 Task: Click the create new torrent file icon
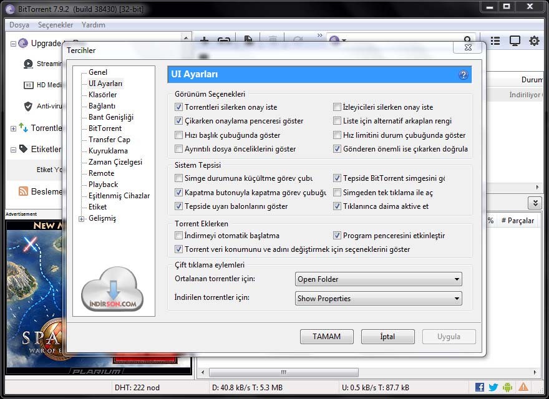point(248,39)
